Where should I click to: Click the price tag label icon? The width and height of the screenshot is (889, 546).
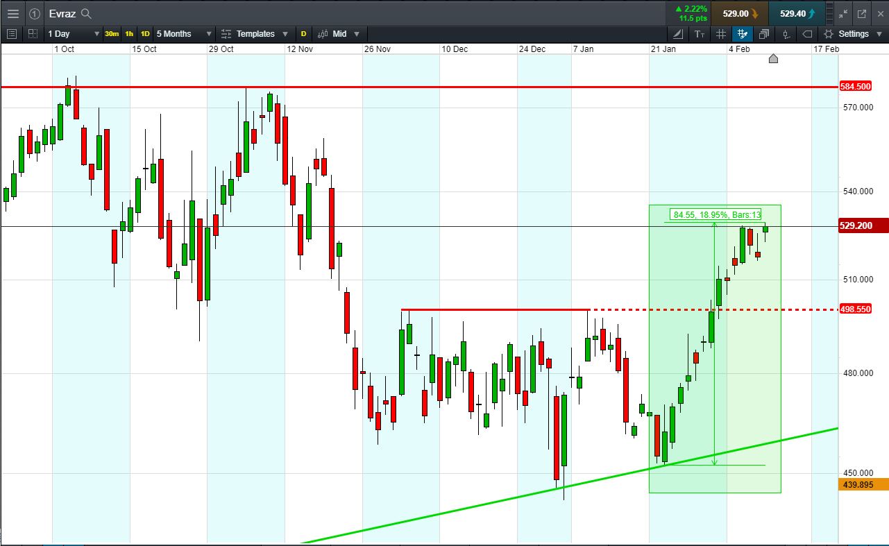[x=807, y=34]
